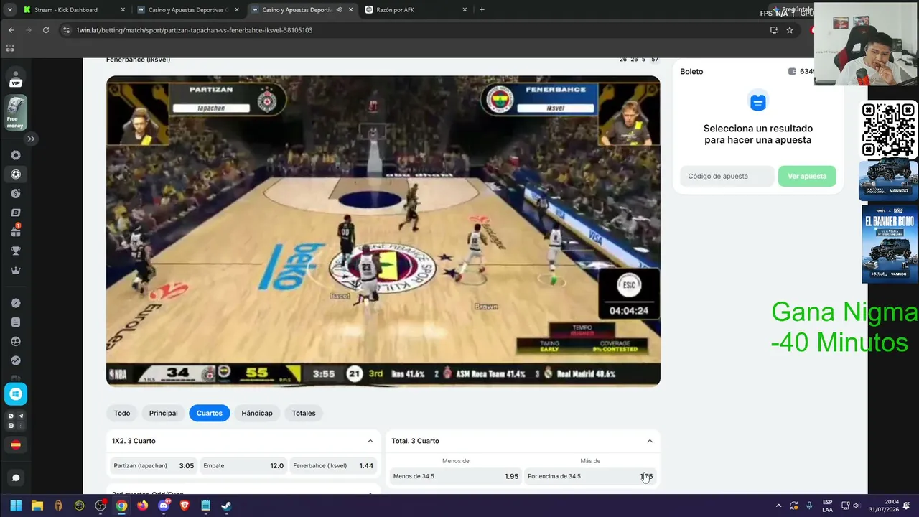919x517 pixels.
Task: Open Firefox from the taskbar
Action: 142,506
